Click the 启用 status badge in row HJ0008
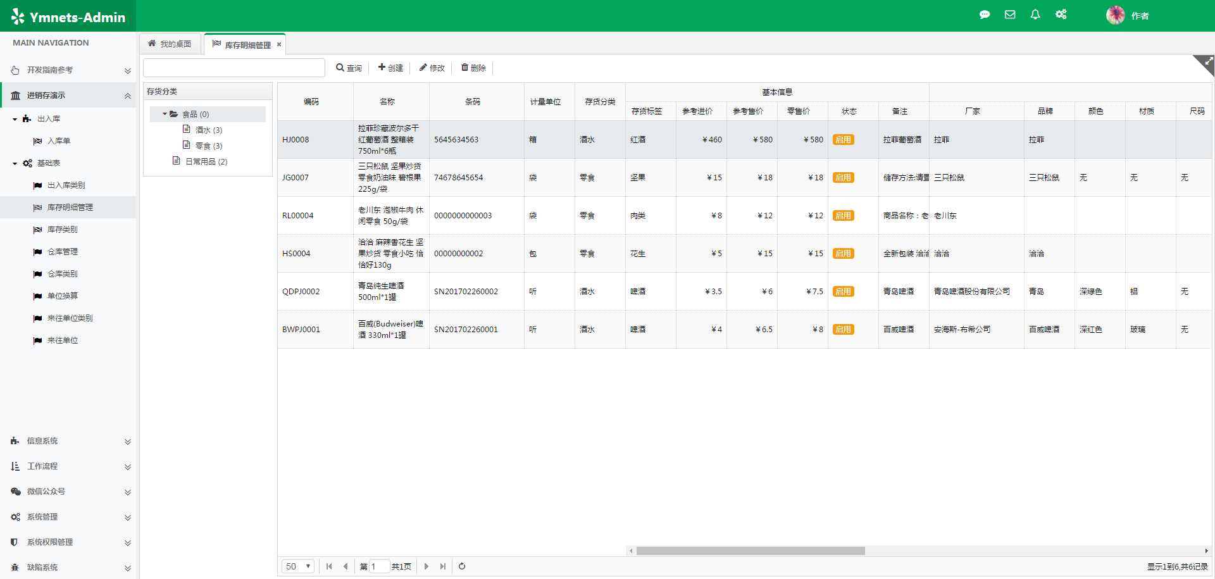Screen dimensions: 1215x579 pyautogui.click(x=843, y=140)
